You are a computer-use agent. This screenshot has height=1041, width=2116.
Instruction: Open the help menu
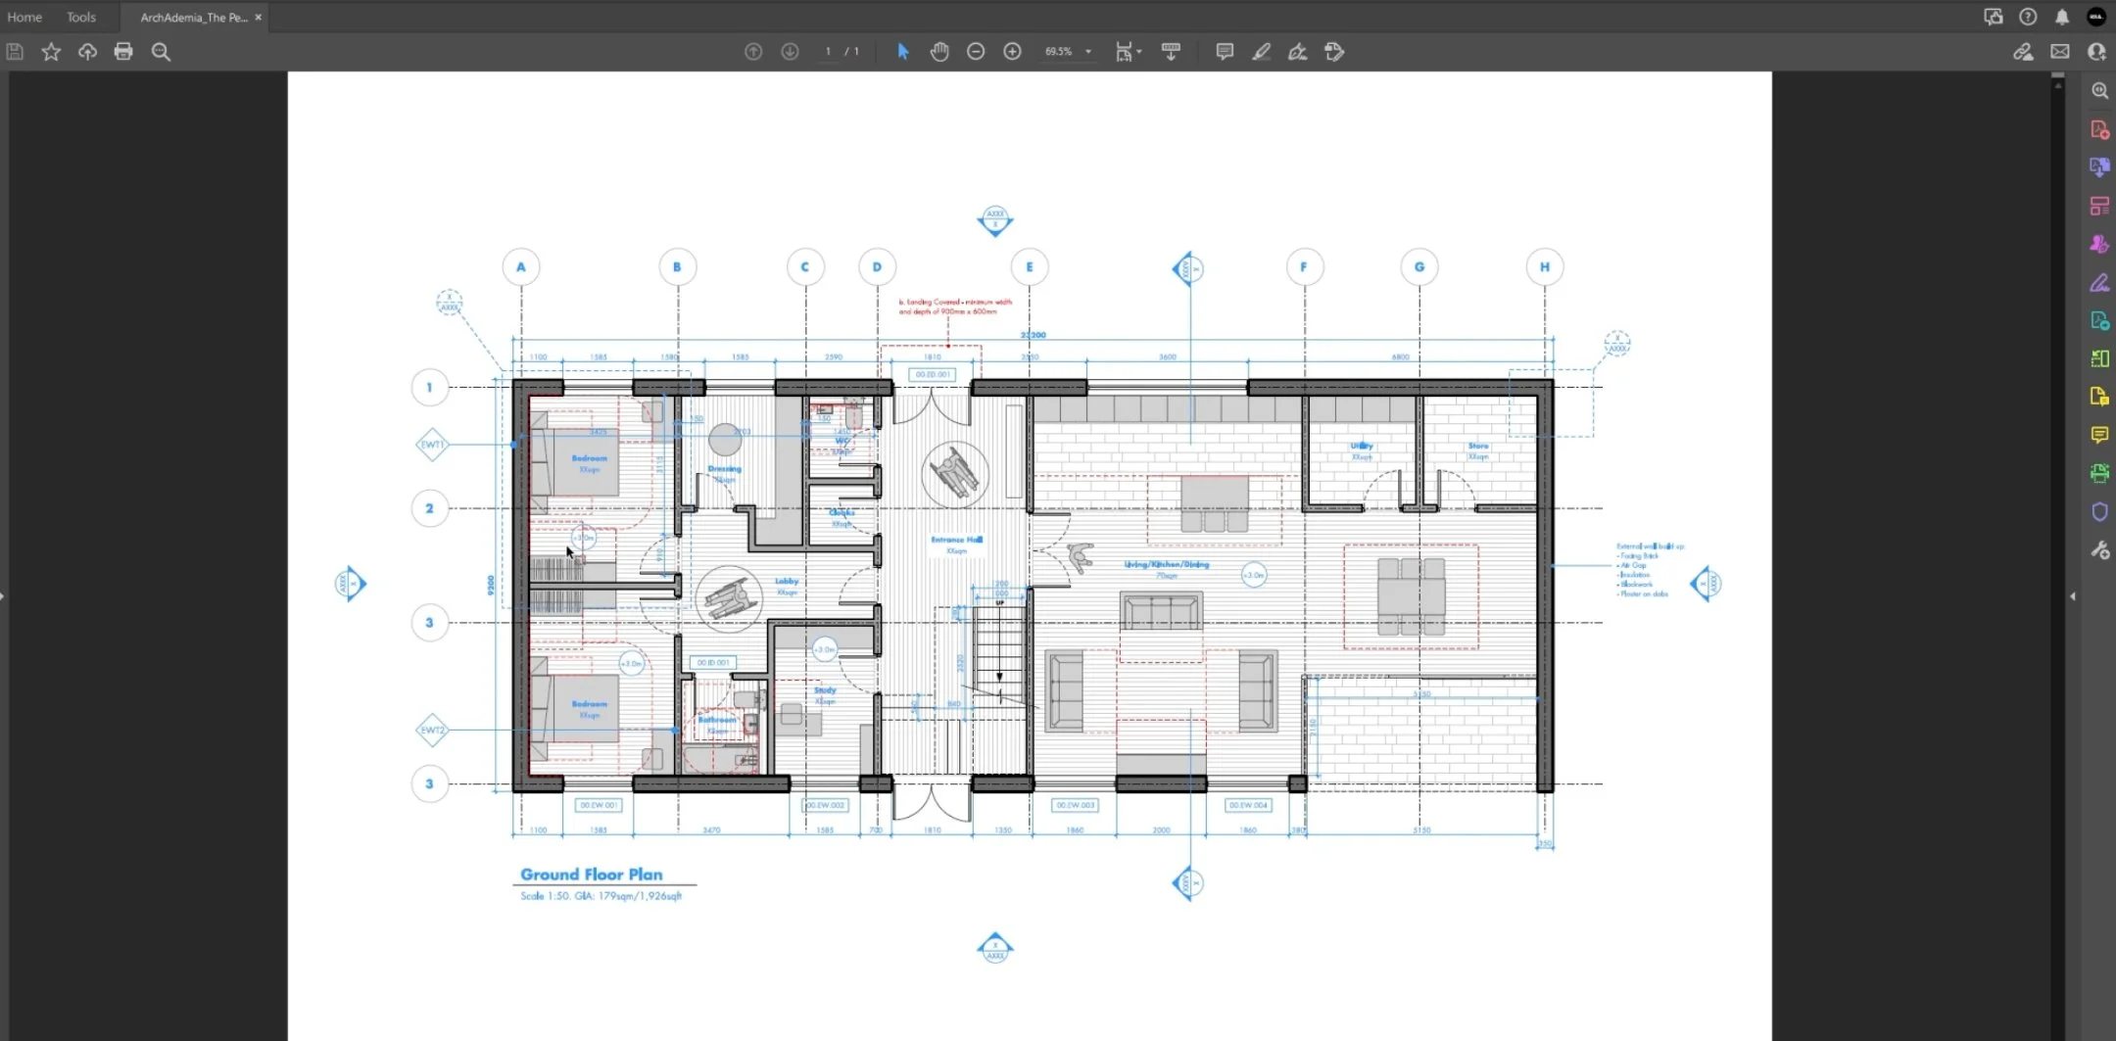tap(2028, 16)
